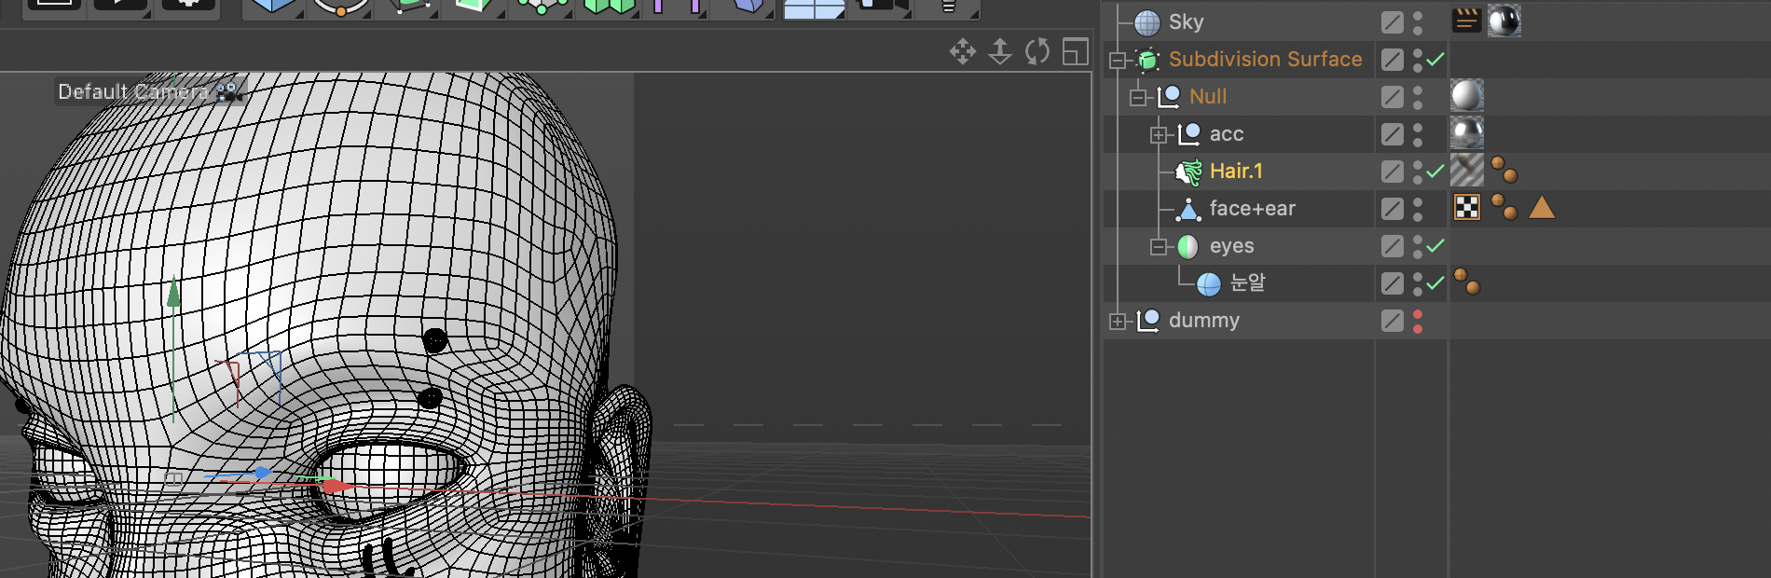
Task: Collapse the Null hierarchy
Action: [x=1138, y=98]
